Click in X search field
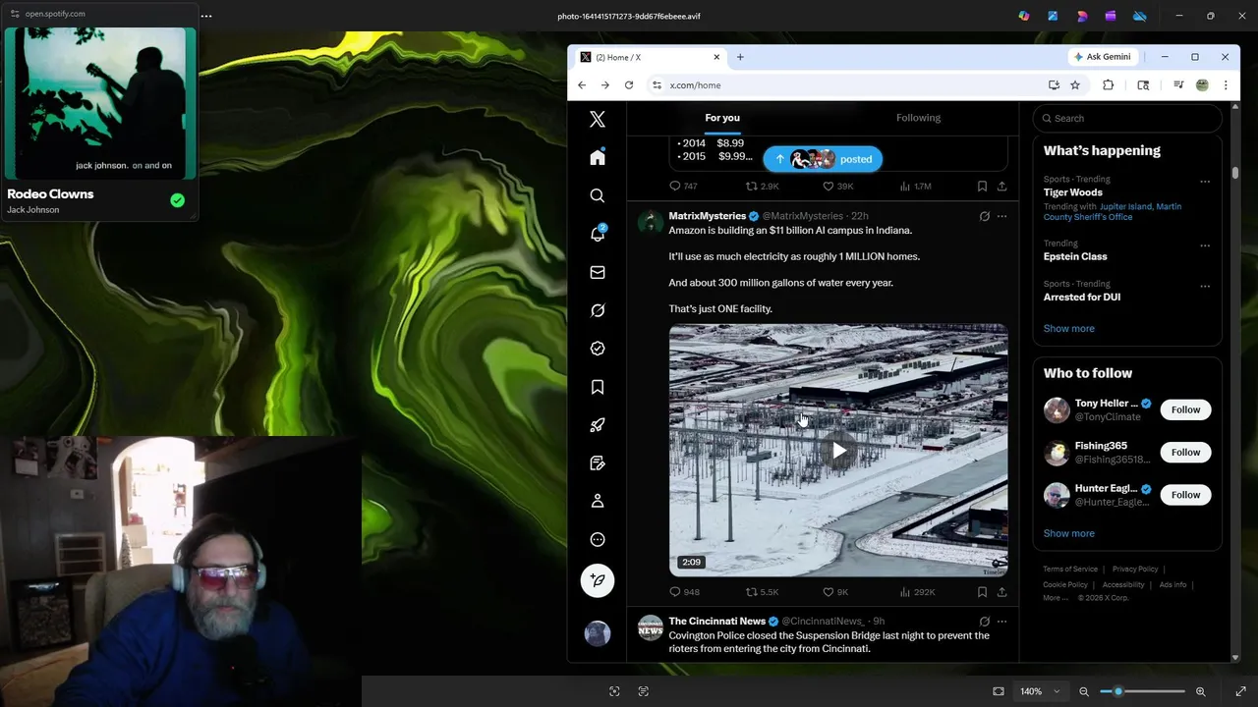This screenshot has height=707, width=1258. (x=1127, y=118)
